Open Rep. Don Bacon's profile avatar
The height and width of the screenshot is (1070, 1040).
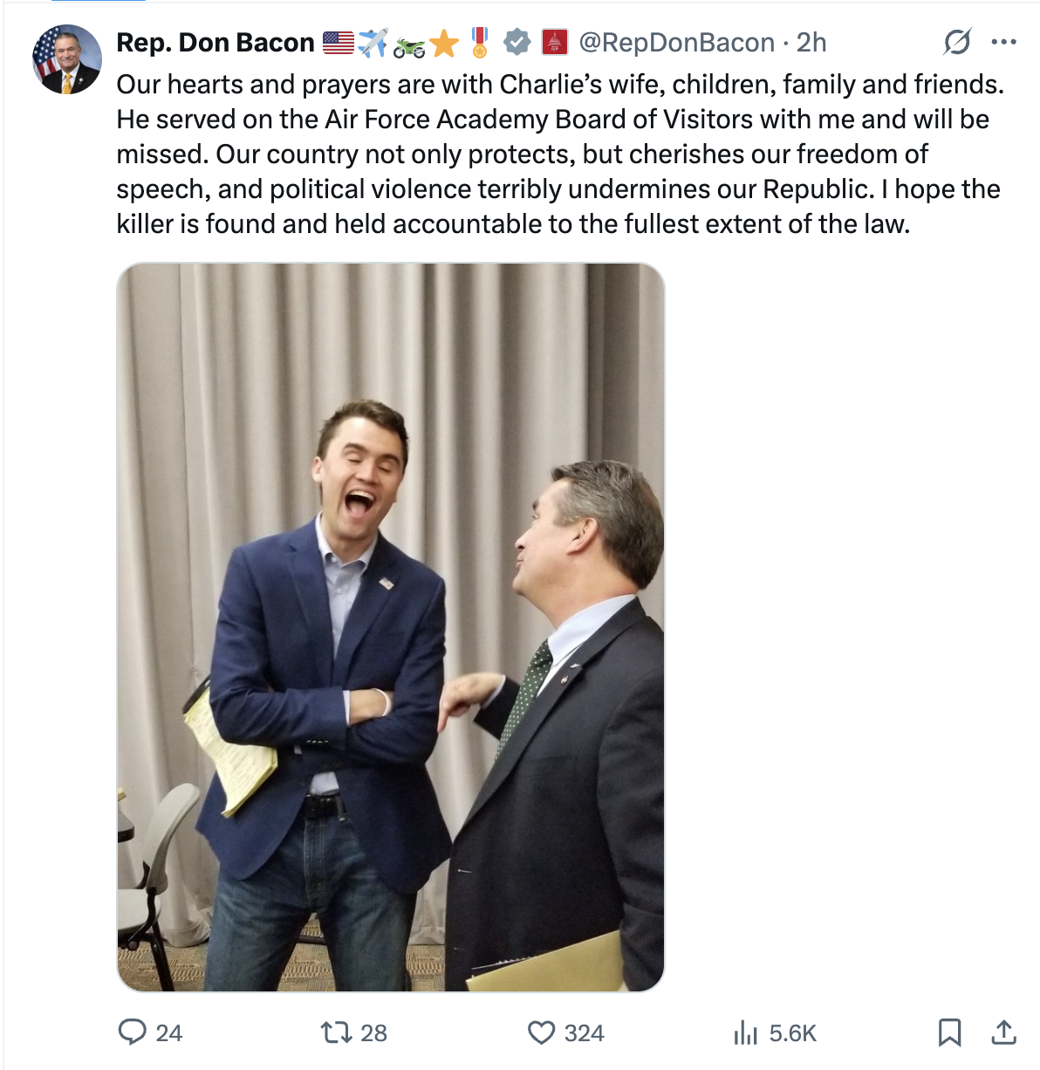tap(67, 59)
